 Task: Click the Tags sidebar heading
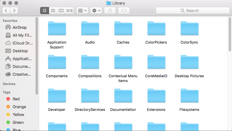tap(7, 92)
